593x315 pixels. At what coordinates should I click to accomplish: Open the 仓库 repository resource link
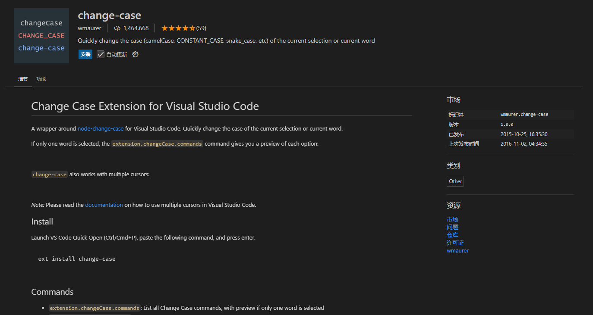point(452,235)
